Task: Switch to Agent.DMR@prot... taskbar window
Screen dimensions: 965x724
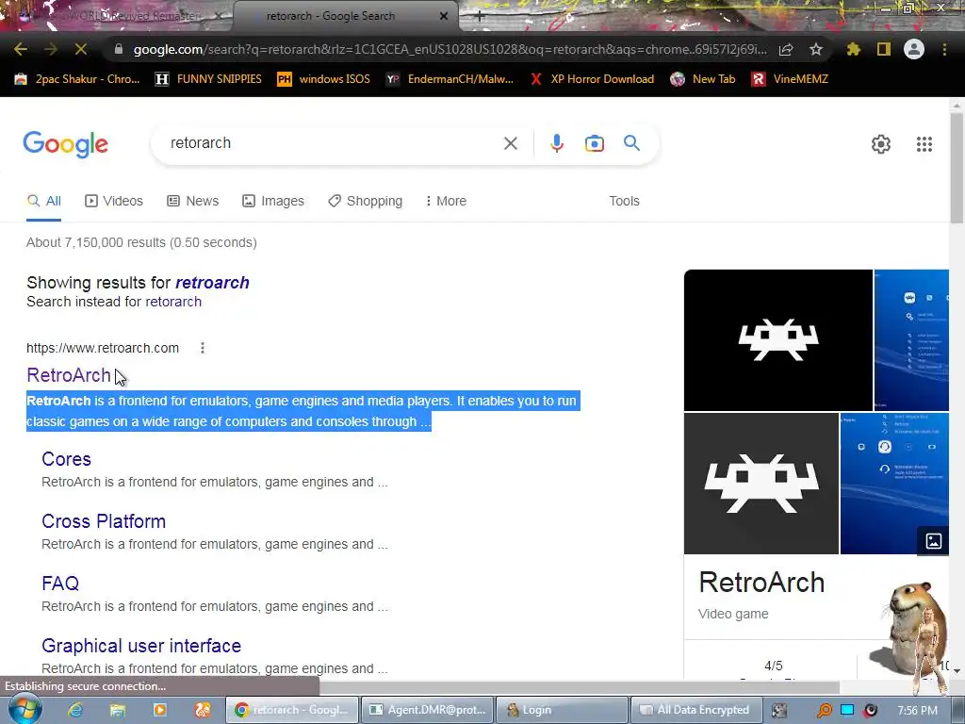Action: [x=429, y=710]
